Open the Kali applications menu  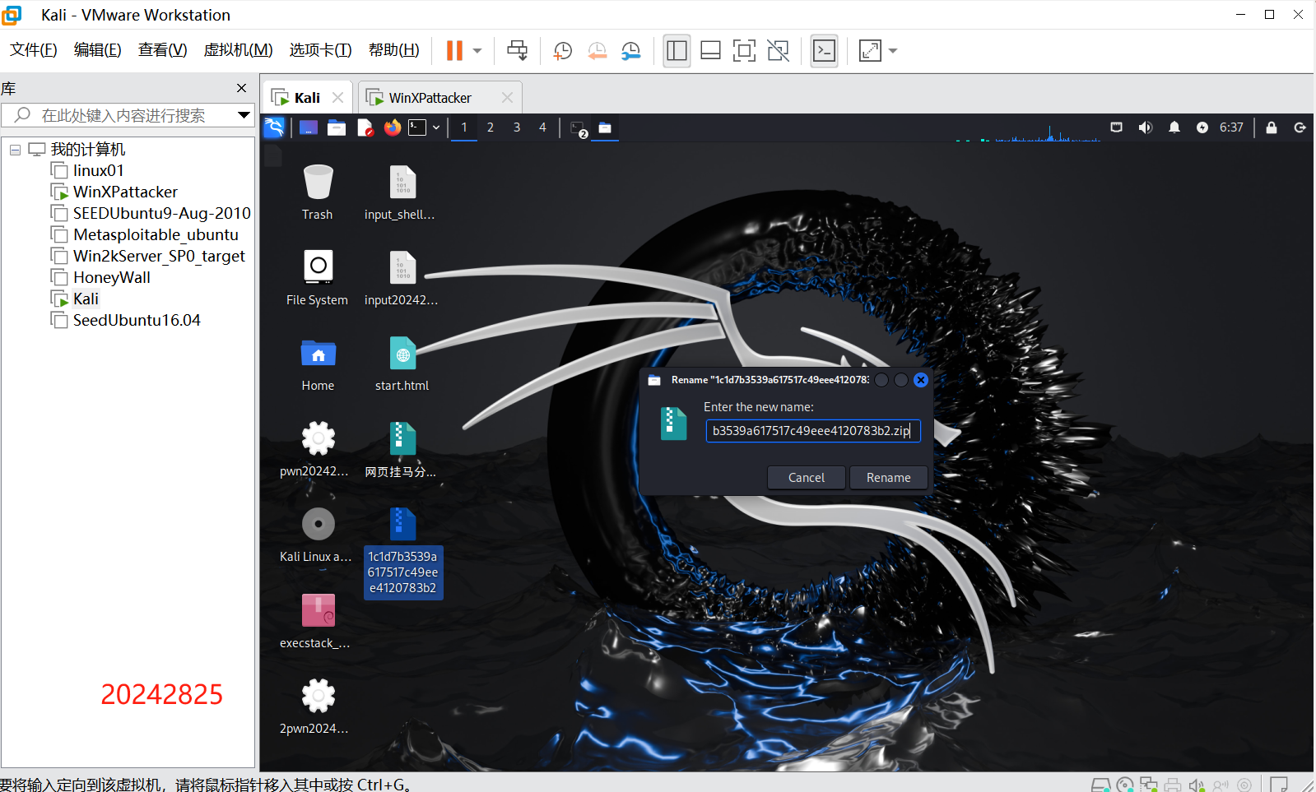coord(274,127)
